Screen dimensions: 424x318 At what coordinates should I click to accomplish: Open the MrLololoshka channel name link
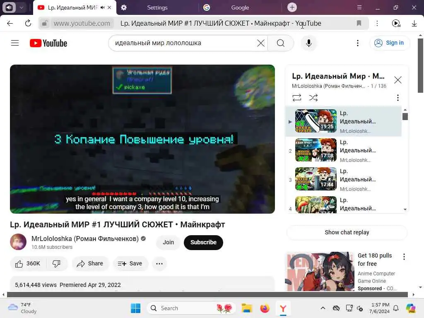85,239
